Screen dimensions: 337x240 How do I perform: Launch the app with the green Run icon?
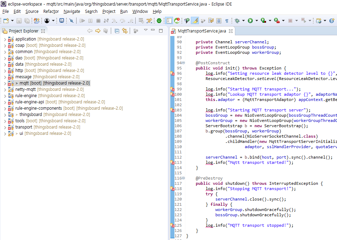tap(251, 21)
